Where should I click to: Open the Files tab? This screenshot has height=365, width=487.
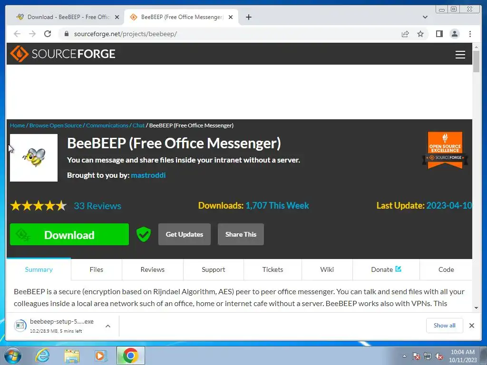(x=96, y=269)
